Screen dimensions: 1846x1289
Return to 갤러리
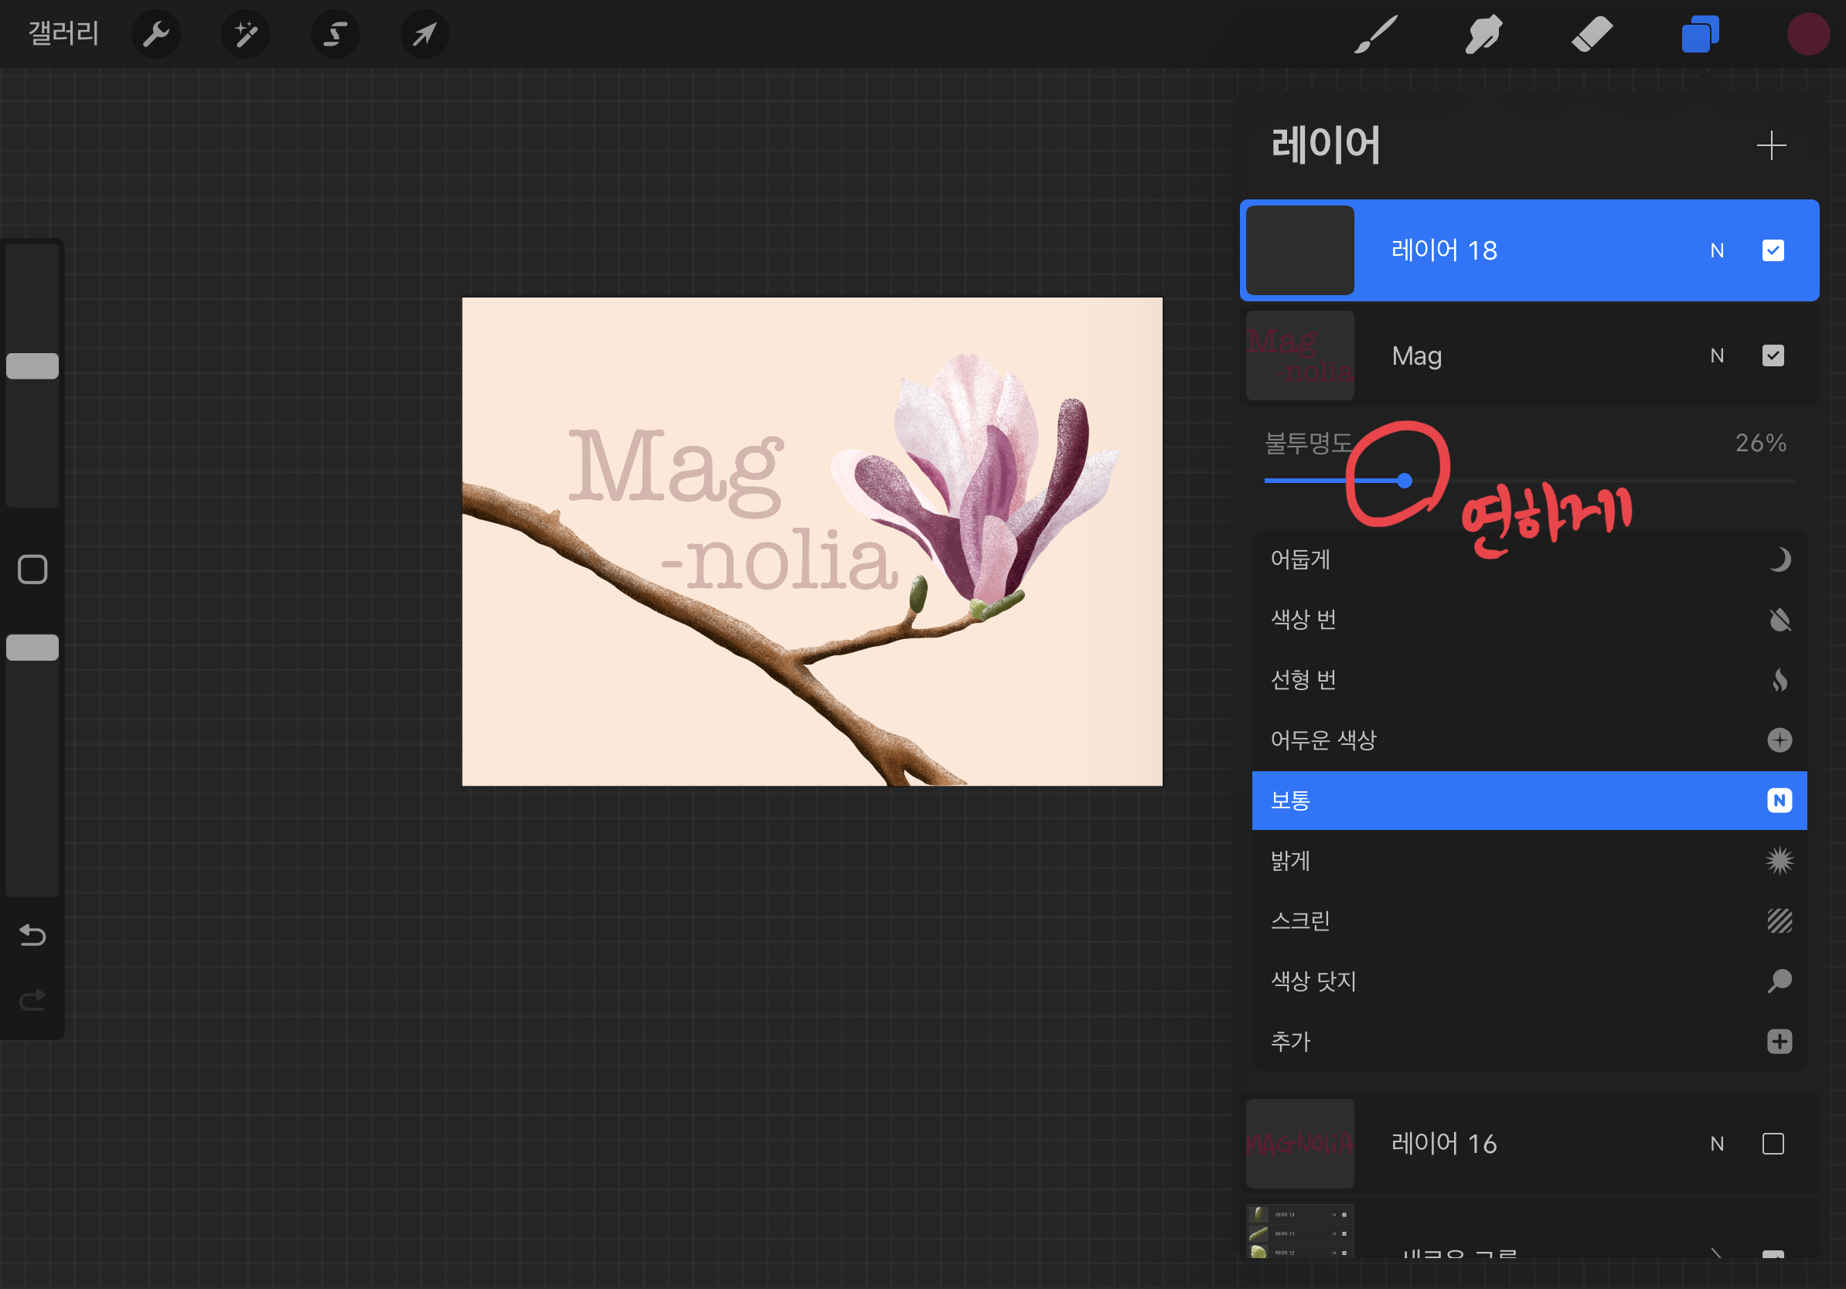[x=63, y=34]
